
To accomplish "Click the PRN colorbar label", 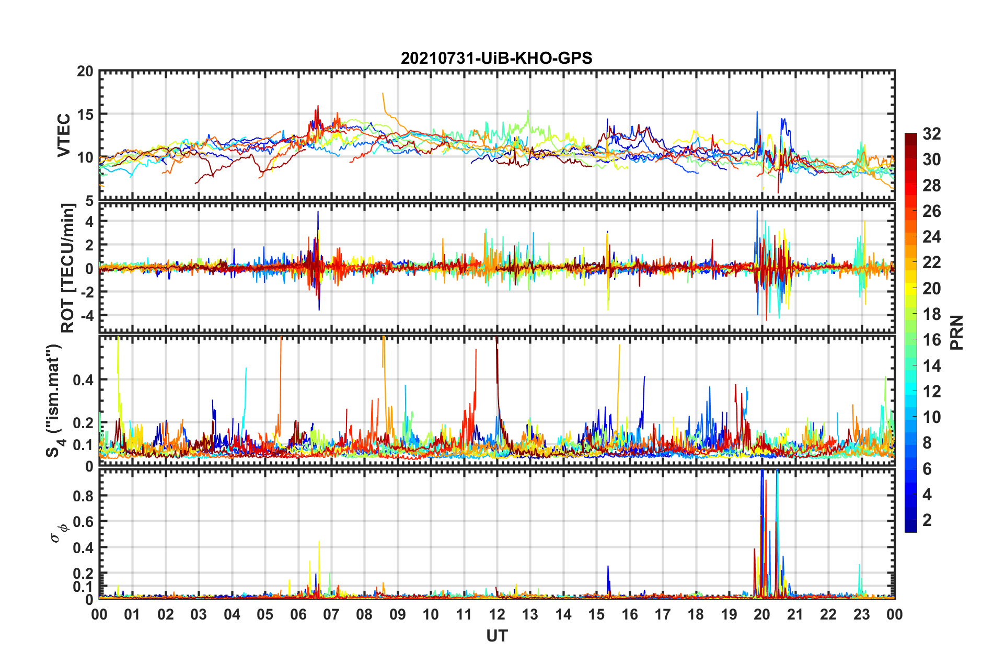I will (957, 332).
